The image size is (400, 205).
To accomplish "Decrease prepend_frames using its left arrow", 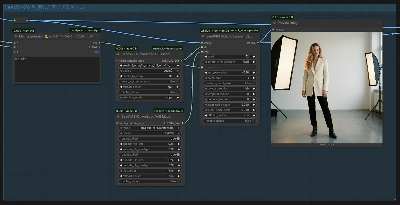I will (x=205, y=99).
